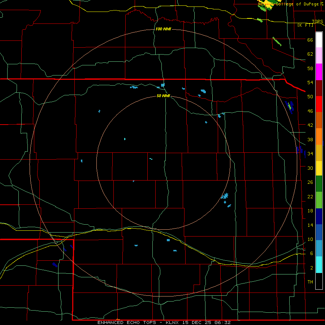This screenshot has height=325, width=325.
Task: Click the "K FT" units label
Action: point(305,25)
